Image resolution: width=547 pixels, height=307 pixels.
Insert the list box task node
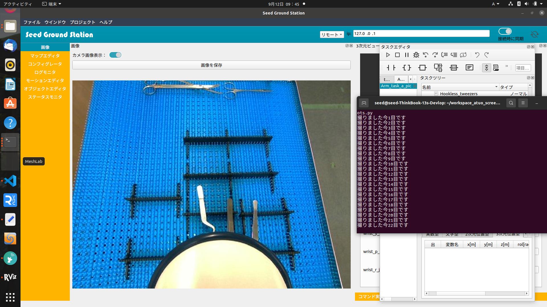(454, 68)
